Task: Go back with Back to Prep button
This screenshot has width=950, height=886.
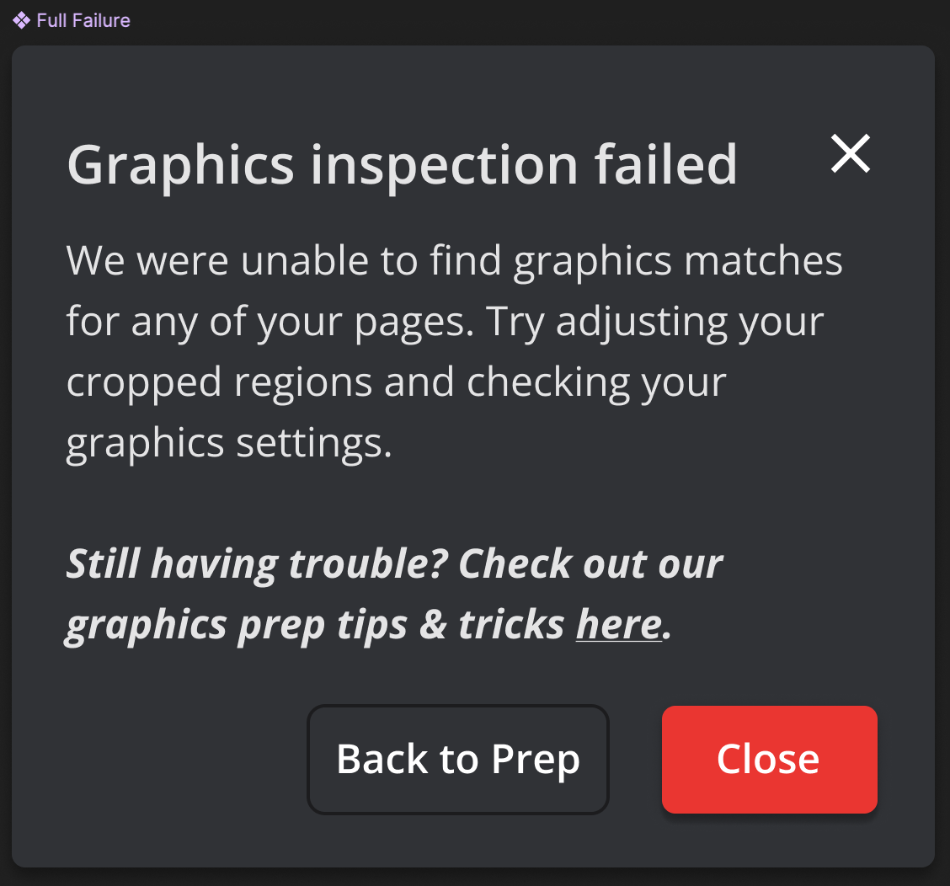Action: pos(458,759)
